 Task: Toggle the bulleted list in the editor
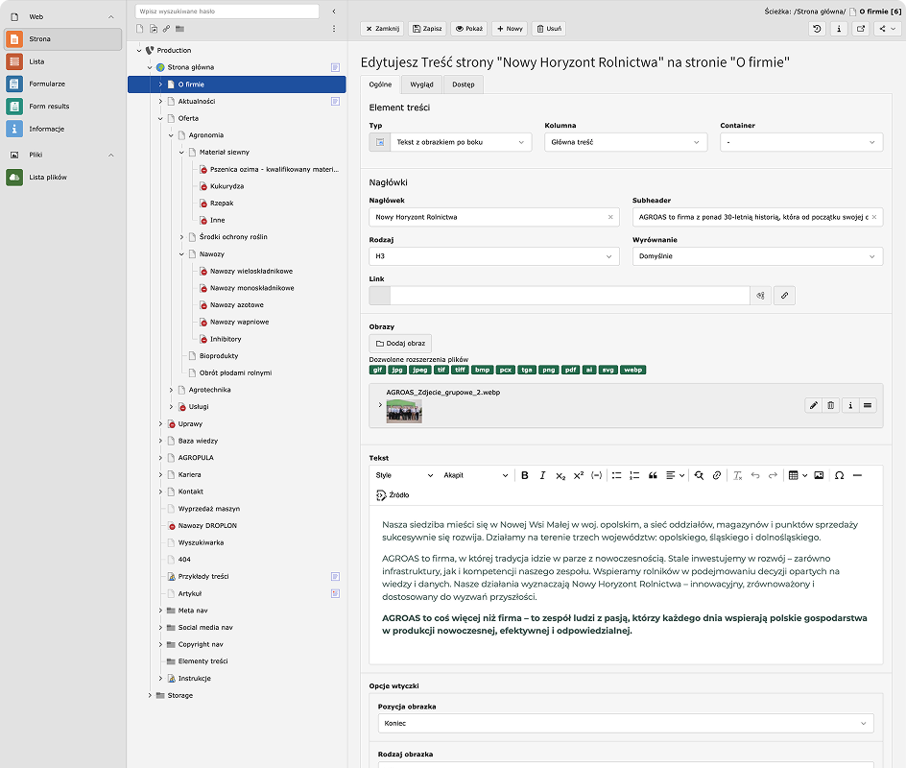click(x=617, y=475)
